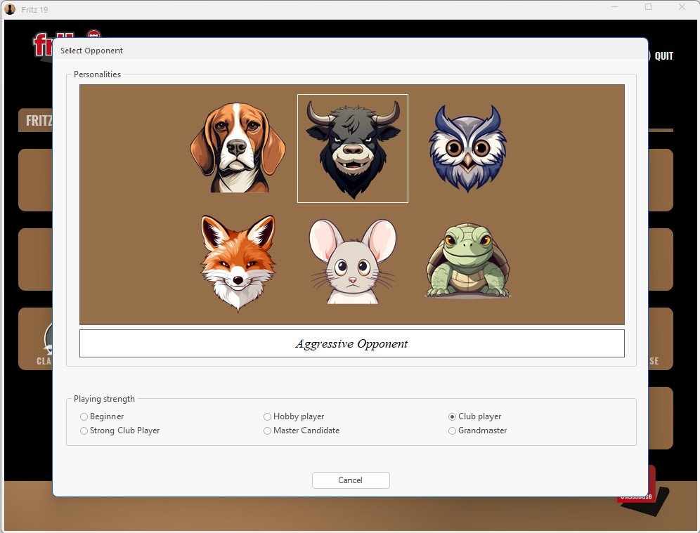The height and width of the screenshot is (533, 700).
Task: Minimize the Fritz 19 window
Action: (615, 7)
